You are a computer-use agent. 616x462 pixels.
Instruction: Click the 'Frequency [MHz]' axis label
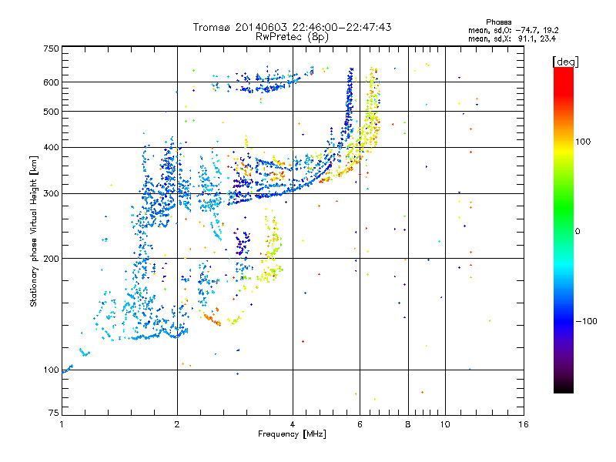click(x=292, y=434)
